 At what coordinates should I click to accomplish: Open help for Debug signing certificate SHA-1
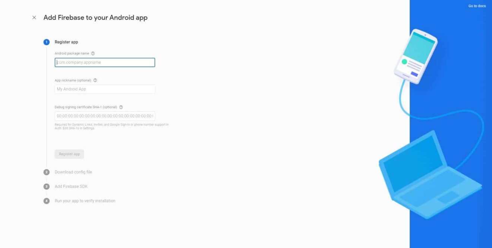121,107
